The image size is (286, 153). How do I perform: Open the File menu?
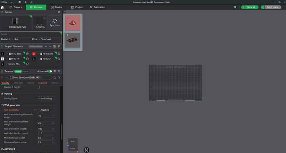(4, 2)
